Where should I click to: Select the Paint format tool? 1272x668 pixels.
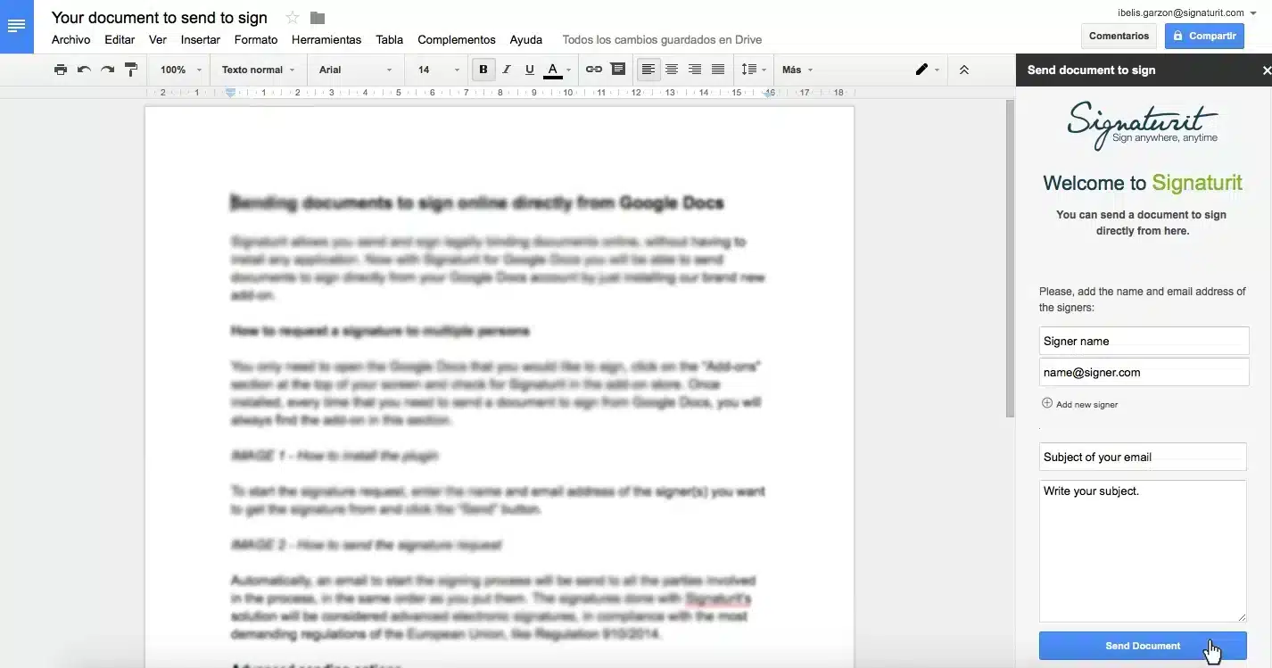coord(131,70)
